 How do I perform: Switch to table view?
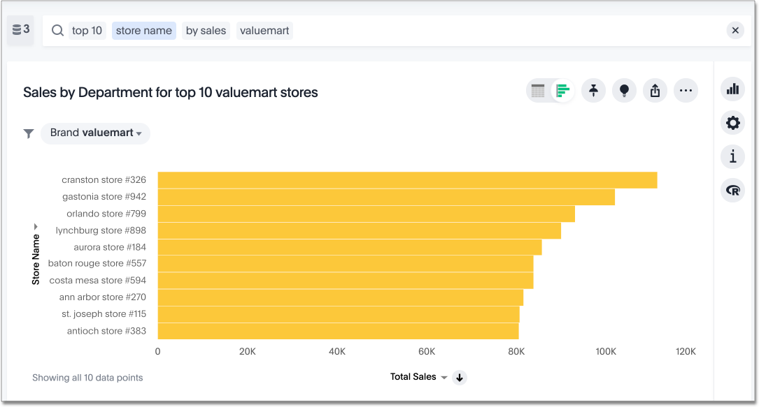pyautogui.click(x=538, y=91)
